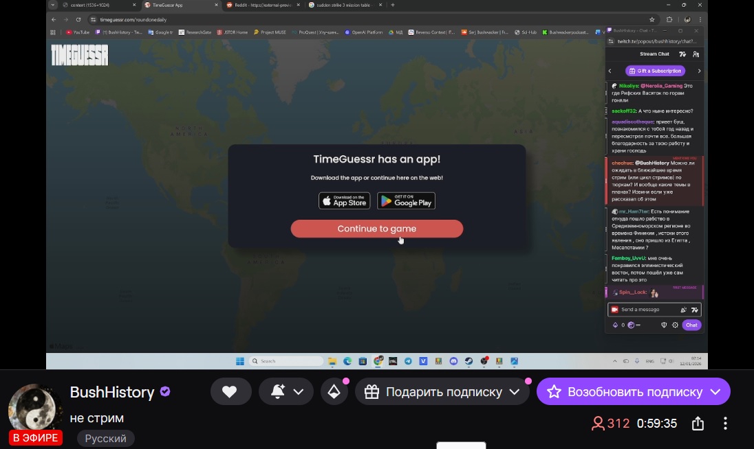Screen dimensions: 754x449
Task: Click the Русский language tag
Action: 106,439
